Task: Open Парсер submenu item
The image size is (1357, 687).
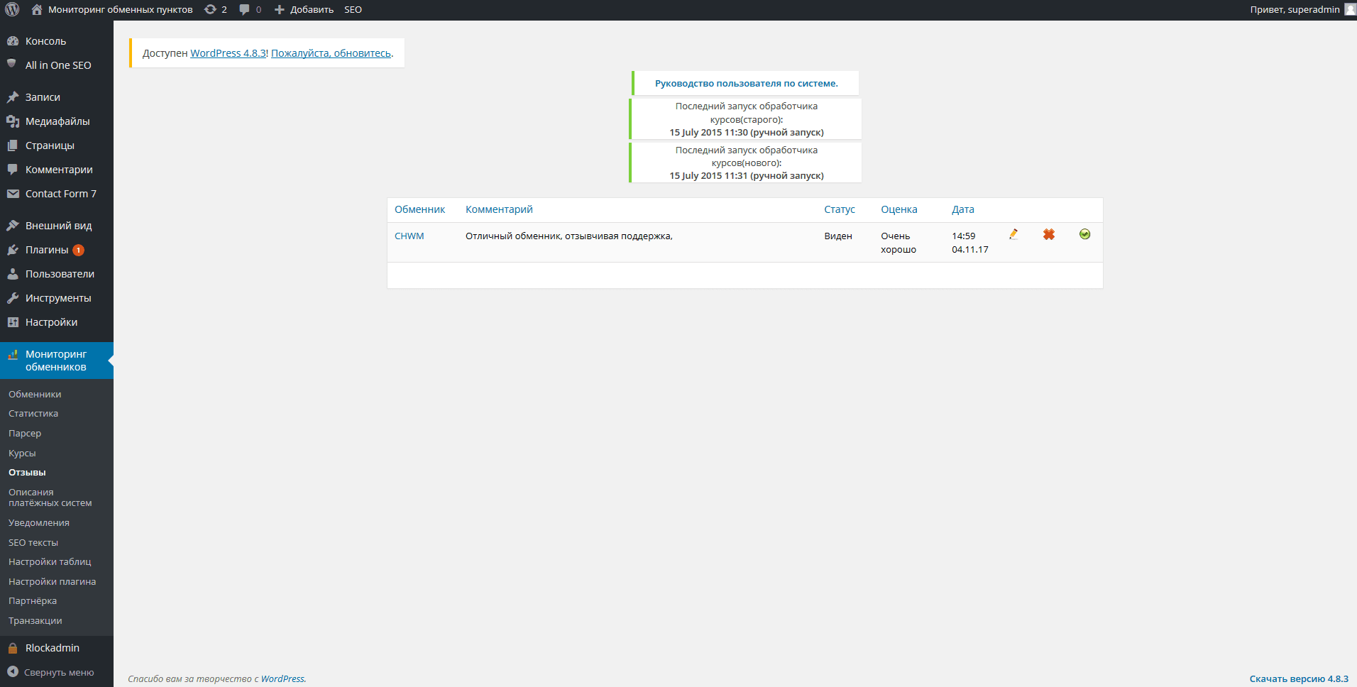Action: pos(25,433)
